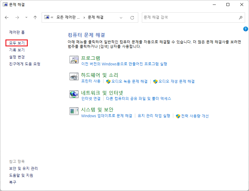Viewport: 249px width, 191px height.
Task: Open '기록 보기' from the sidebar
Action: tap(17, 50)
